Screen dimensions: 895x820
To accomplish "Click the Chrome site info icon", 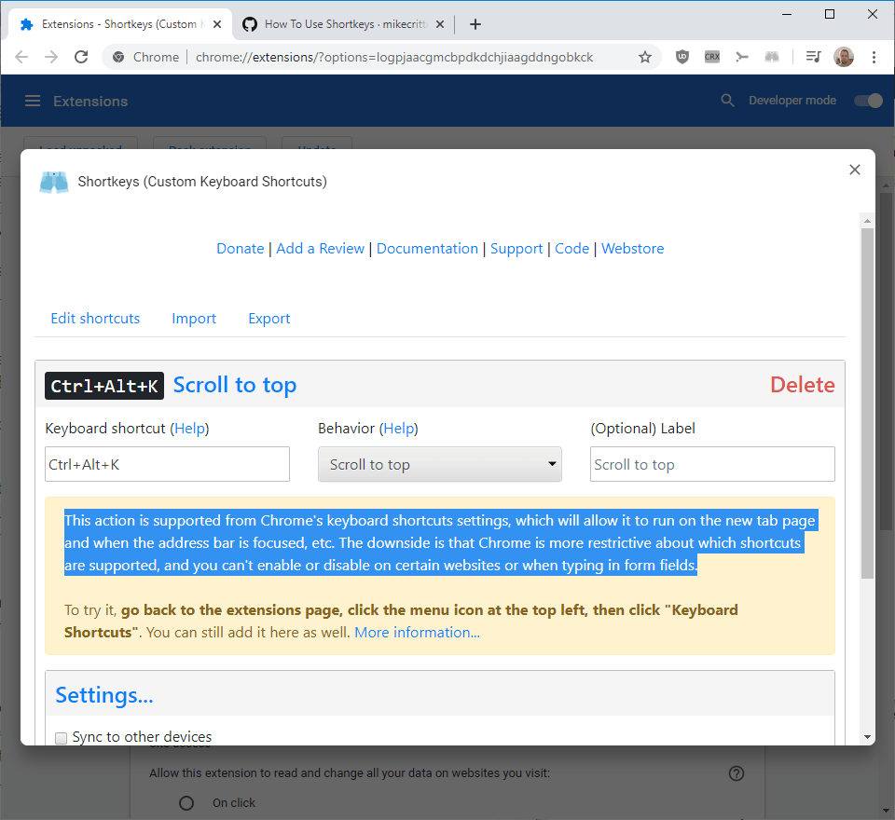I will (x=118, y=57).
